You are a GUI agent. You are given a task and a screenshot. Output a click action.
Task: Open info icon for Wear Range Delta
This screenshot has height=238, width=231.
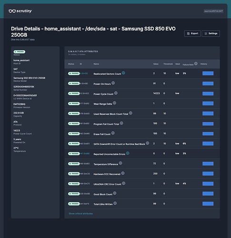[114, 103]
